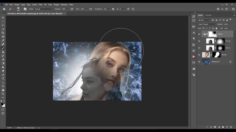Viewport: 236px width, 132px height.
Task: Select the Move tool
Action: (3, 18)
